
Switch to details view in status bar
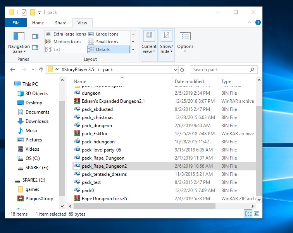pyautogui.click(x=248, y=214)
